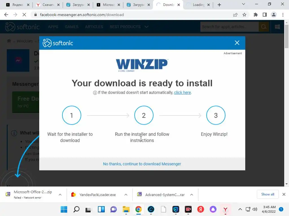Click the page vertical scrollbar thumb

click(286, 36)
